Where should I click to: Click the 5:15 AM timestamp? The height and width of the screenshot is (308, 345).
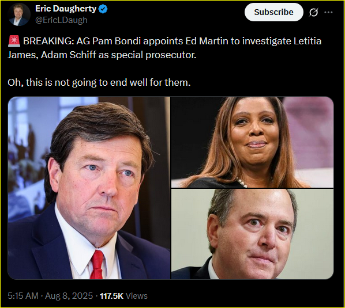coord(23,296)
